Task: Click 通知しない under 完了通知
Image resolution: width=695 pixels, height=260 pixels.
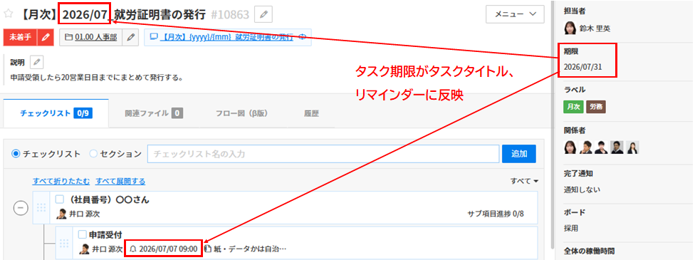Action: pos(582,189)
